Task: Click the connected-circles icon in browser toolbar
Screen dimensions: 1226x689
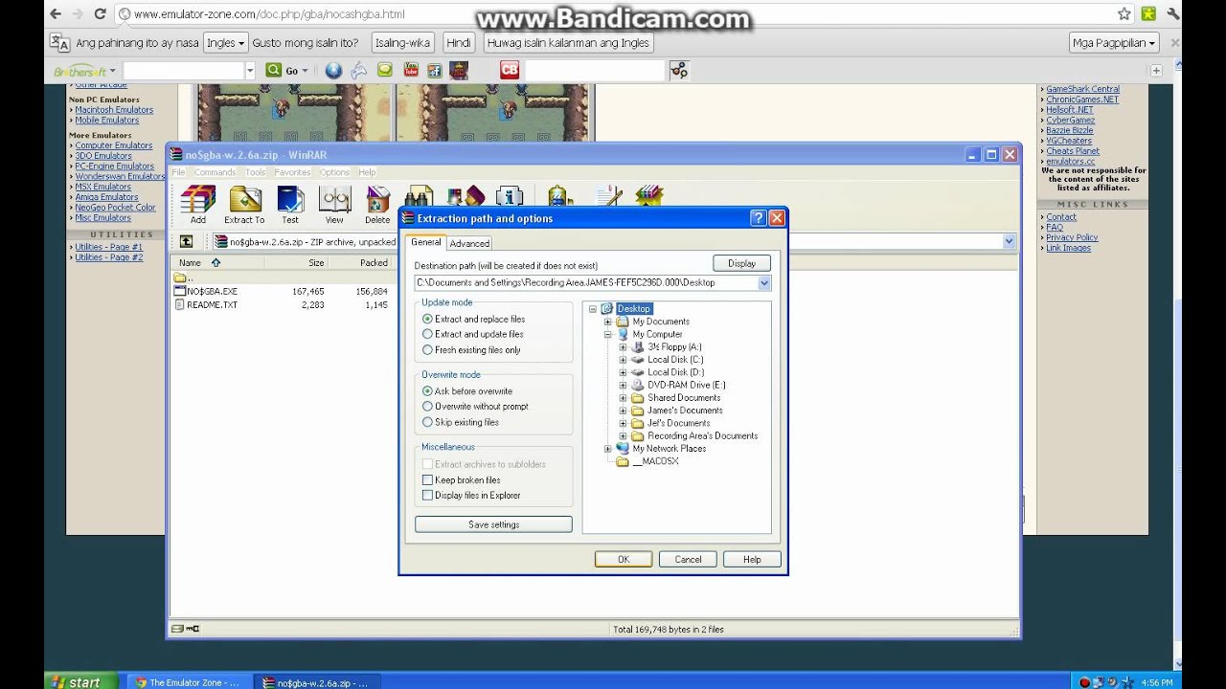Action: click(679, 70)
